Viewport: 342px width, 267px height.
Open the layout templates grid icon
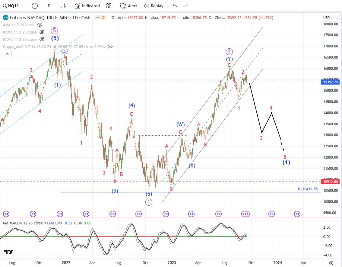(109, 6)
